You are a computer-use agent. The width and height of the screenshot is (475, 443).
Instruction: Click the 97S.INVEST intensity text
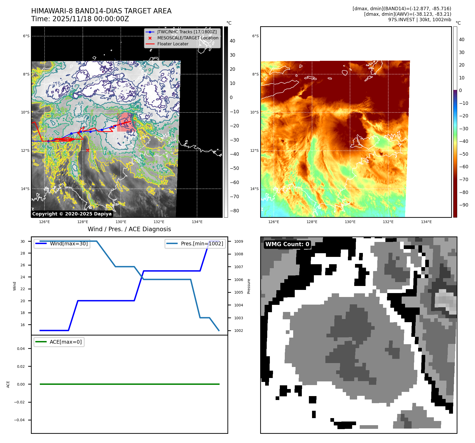tap(419, 20)
